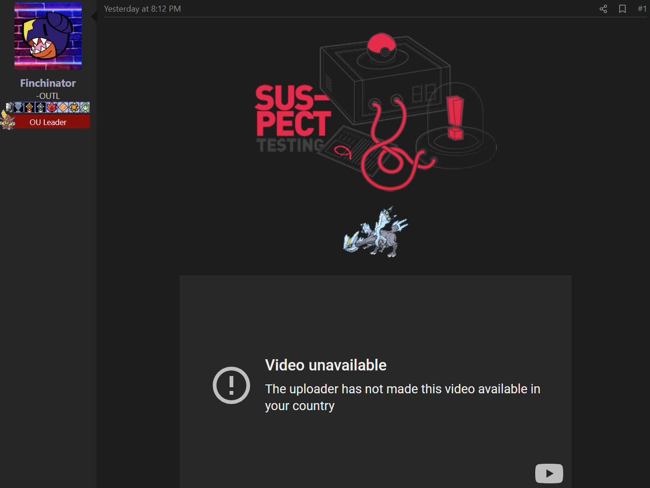Viewport: 650px width, 488px height.
Task: Click the OU Leader banner
Action: 48,122
